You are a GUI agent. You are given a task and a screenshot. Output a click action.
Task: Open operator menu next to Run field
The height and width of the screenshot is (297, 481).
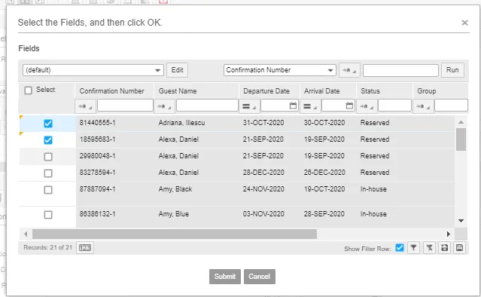349,70
